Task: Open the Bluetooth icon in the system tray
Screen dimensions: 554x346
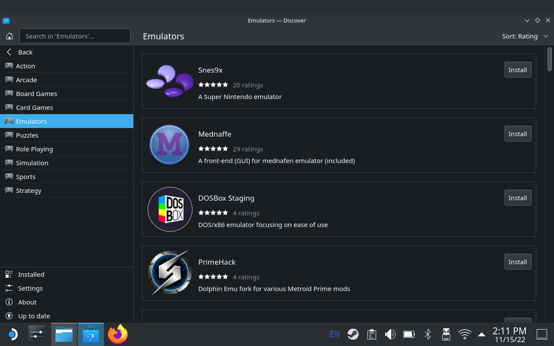Action: [427, 334]
